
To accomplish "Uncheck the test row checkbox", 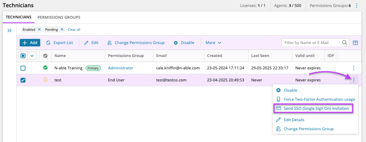I will point(23,80).
